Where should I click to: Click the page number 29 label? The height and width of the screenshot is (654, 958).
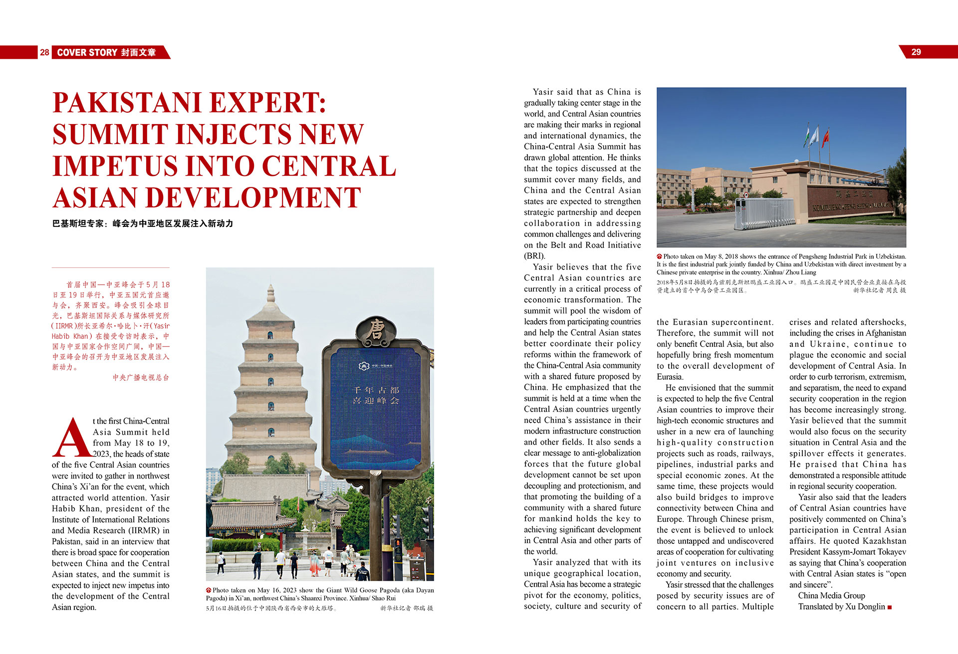point(916,52)
